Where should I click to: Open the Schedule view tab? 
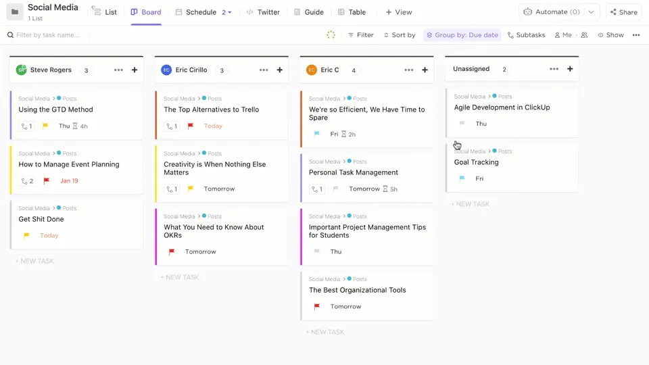196,12
